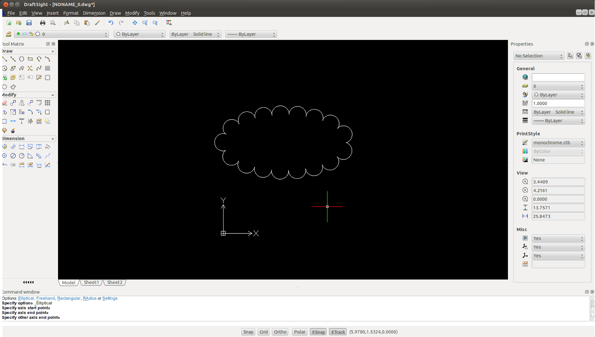Activate the Delete eraser tool
Image resolution: width=595 pixels, height=337 pixels.
4,103
